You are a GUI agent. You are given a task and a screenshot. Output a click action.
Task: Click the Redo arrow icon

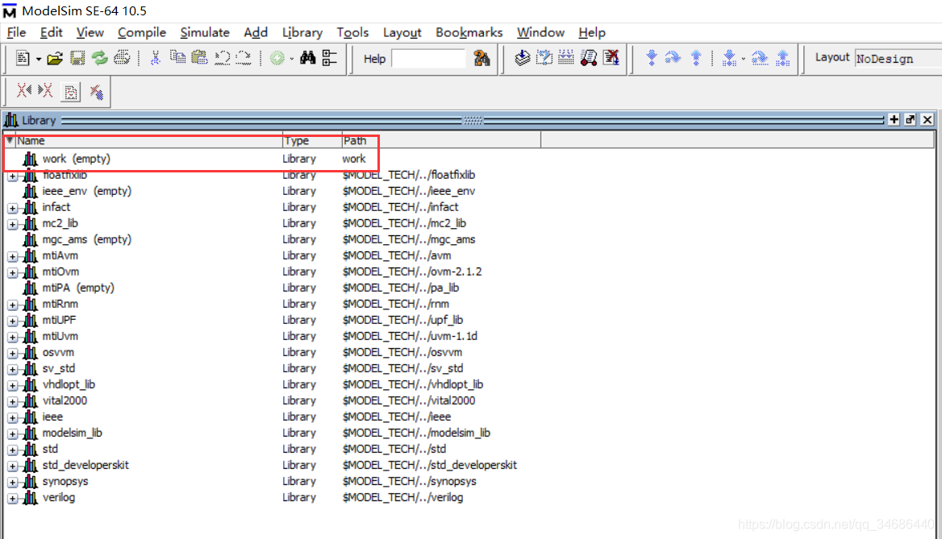[244, 58]
